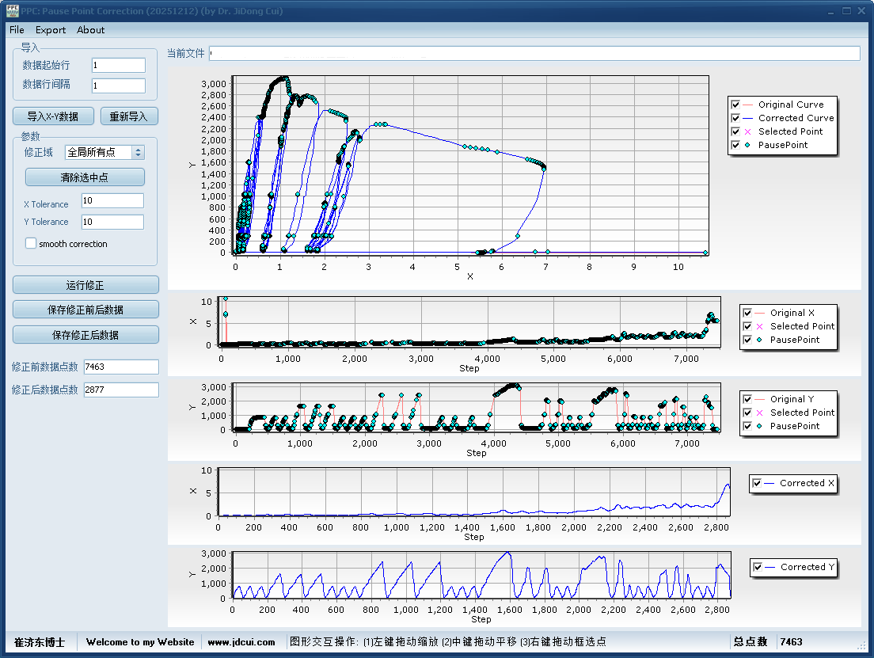Toggle the Original X legend checkbox
Viewport: 874px width, 658px height.
click(747, 313)
